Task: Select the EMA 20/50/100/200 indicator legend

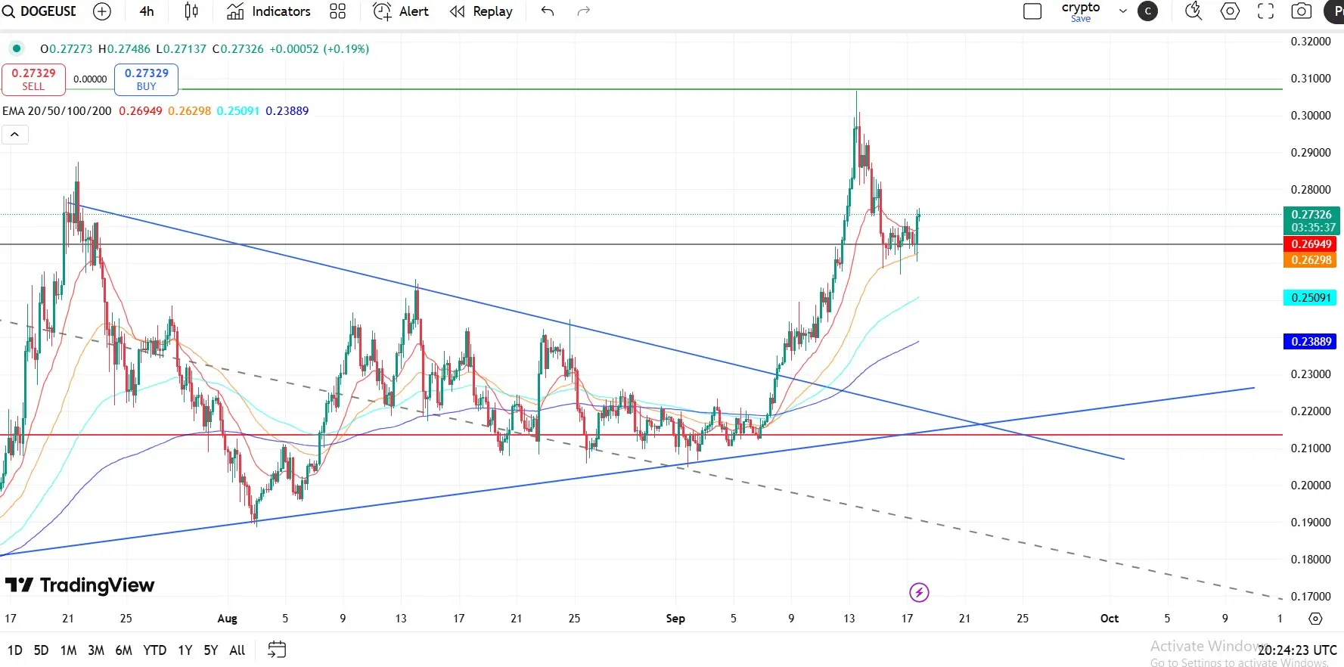Action: click(x=57, y=110)
